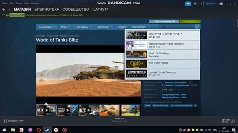Image resolution: width=238 pixels, height=133 pixels.
Task: Click the upper Wargaming Group Limited link
Action: coord(174,95)
